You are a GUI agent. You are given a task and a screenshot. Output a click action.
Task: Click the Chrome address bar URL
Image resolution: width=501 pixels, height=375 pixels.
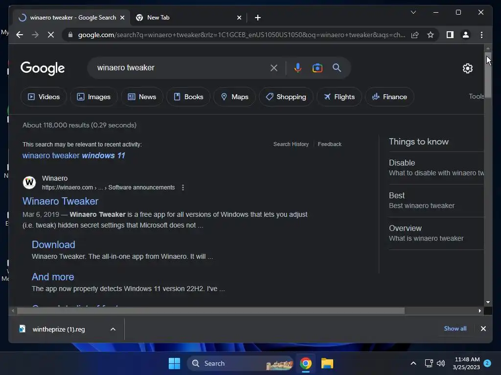[242, 35]
